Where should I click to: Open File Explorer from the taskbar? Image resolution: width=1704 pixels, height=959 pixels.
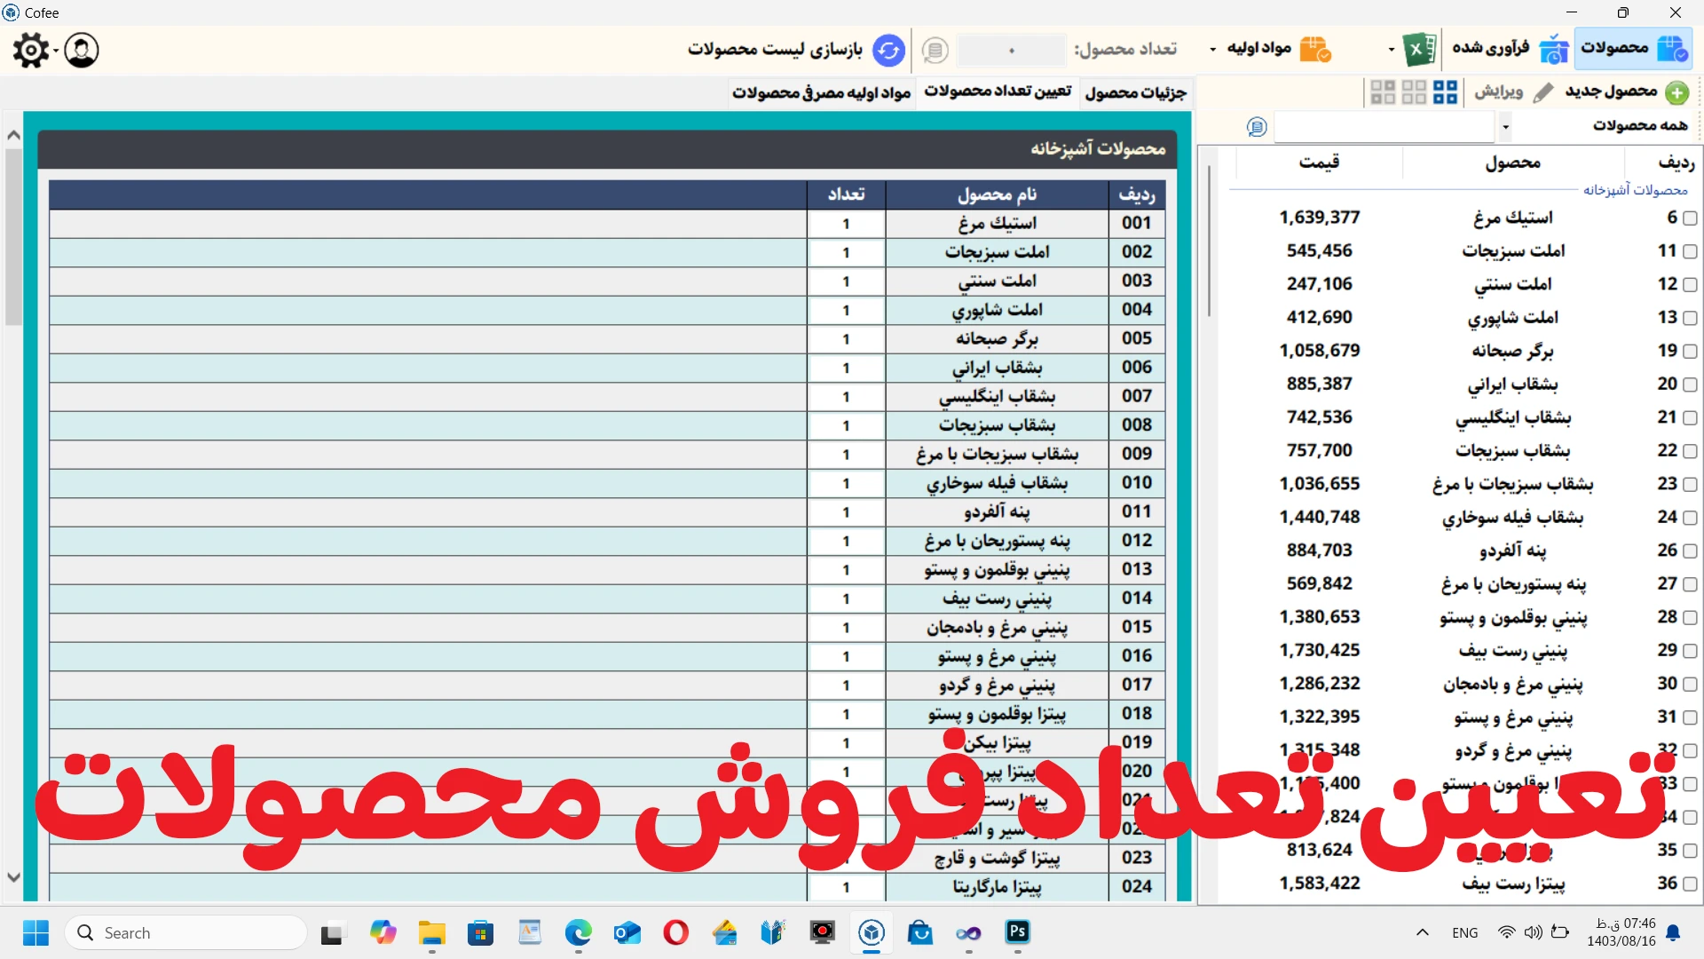point(432,932)
